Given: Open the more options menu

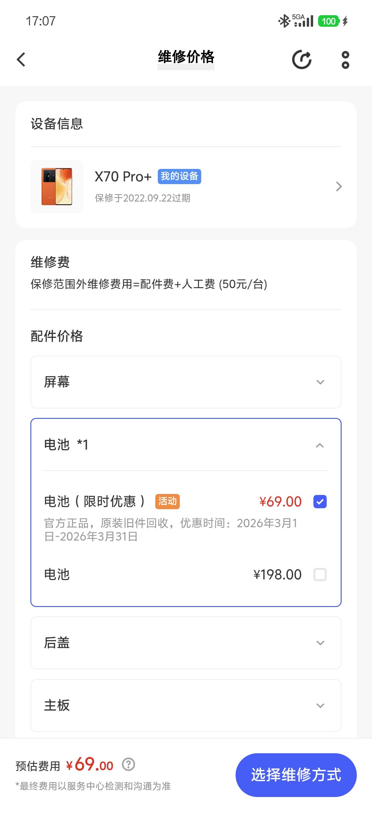Looking at the screenshot, I should [345, 60].
